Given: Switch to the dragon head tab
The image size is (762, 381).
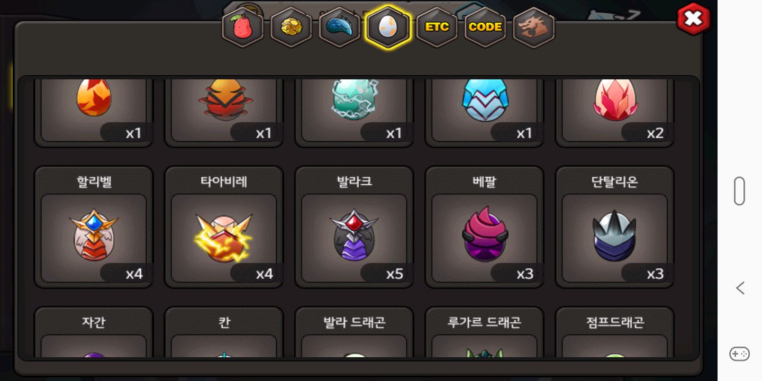Looking at the screenshot, I should (533, 28).
